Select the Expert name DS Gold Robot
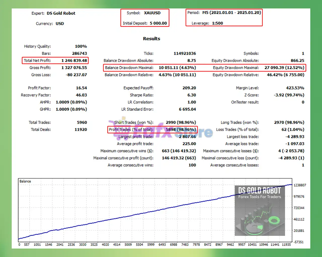322x257 pixels. (x=61, y=13)
